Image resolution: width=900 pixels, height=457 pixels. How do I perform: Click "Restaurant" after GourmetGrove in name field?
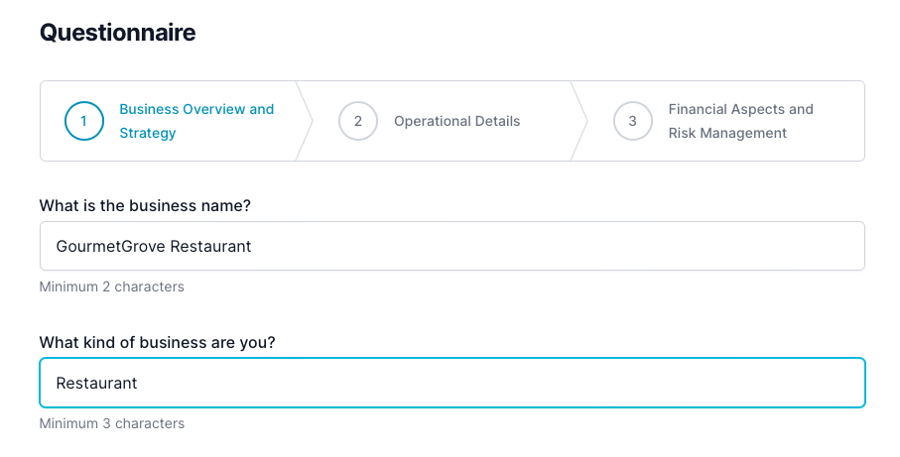point(210,246)
